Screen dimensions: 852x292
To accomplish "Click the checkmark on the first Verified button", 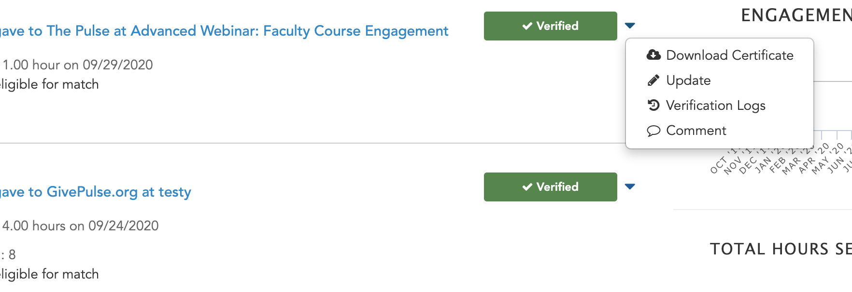I will tap(527, 26).
